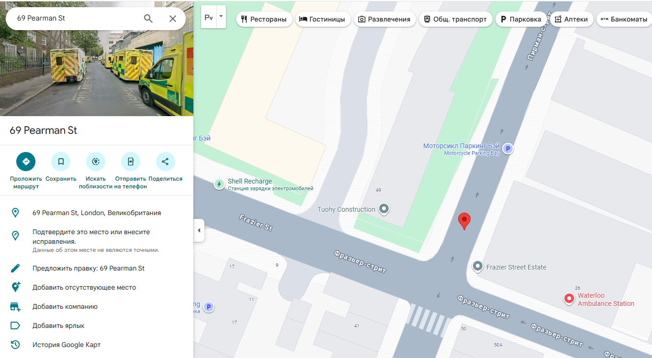The image size is (652, 358).
Task: Click the Ру language indicator button
Action: pos(209,17)
